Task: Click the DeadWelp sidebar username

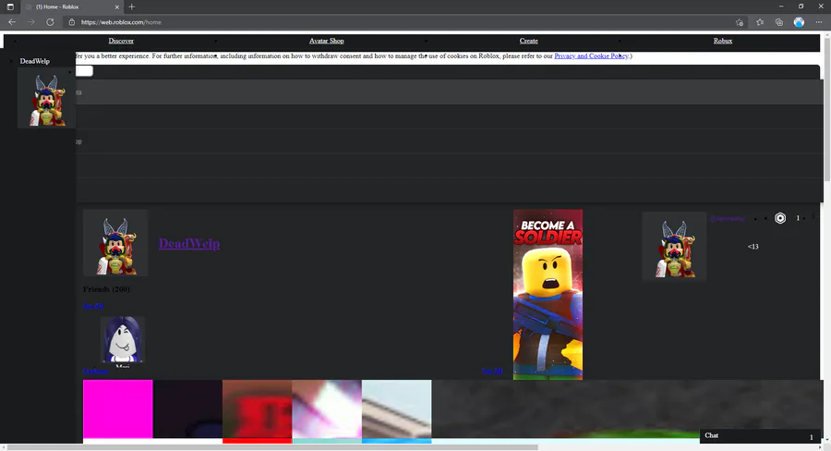Action: (x=34, y=61)
